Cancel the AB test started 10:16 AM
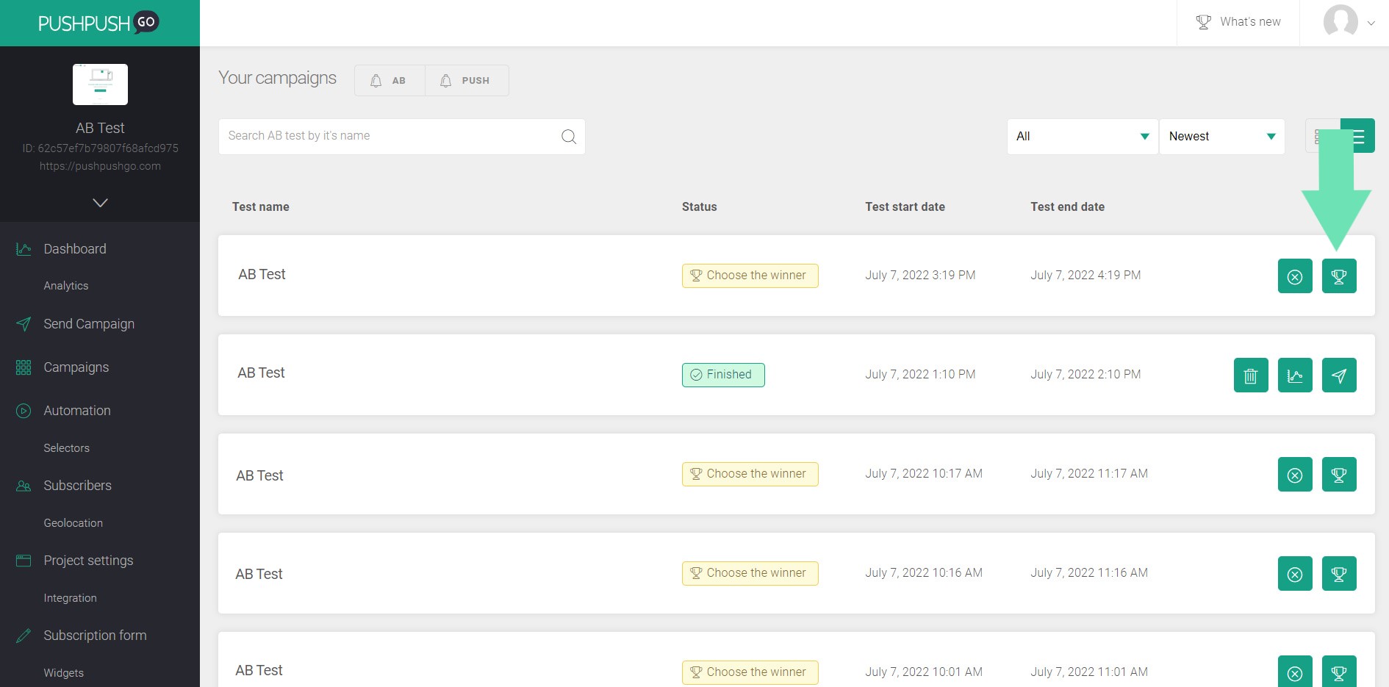1389x687 pixels. (1295, 574)
